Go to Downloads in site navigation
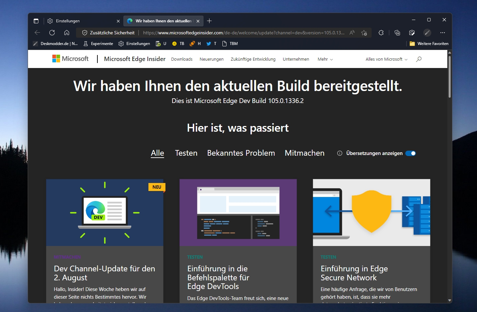This screenshot has height=312, width=477. pyautogui.click(x=182, y=59)
